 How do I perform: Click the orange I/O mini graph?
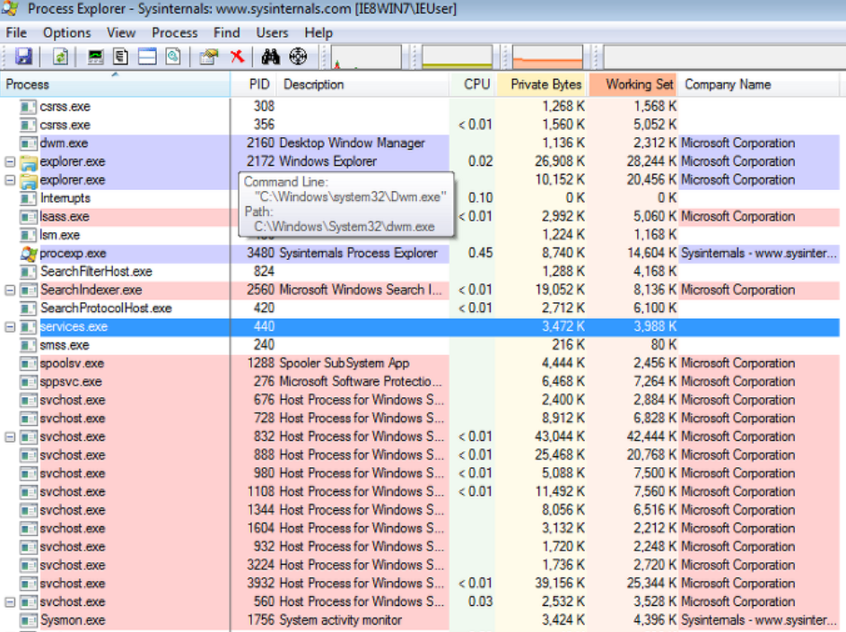tap(547, 56)
